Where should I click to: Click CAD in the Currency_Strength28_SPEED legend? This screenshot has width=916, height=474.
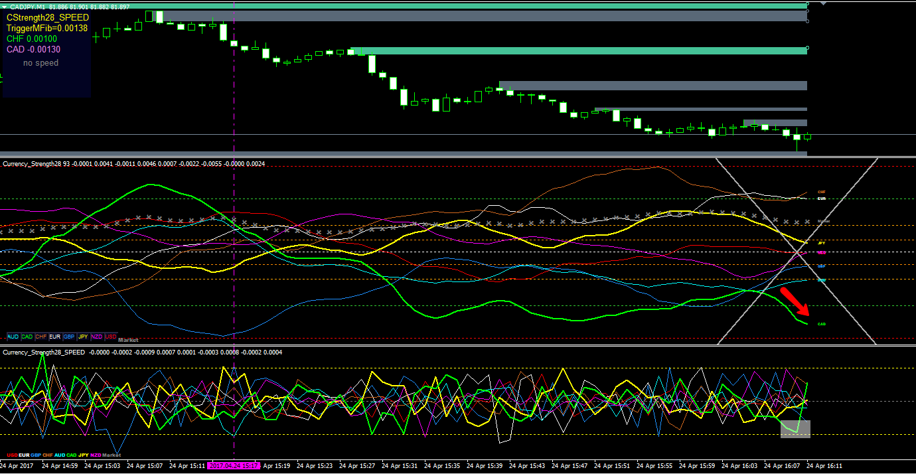coord(72,455)
